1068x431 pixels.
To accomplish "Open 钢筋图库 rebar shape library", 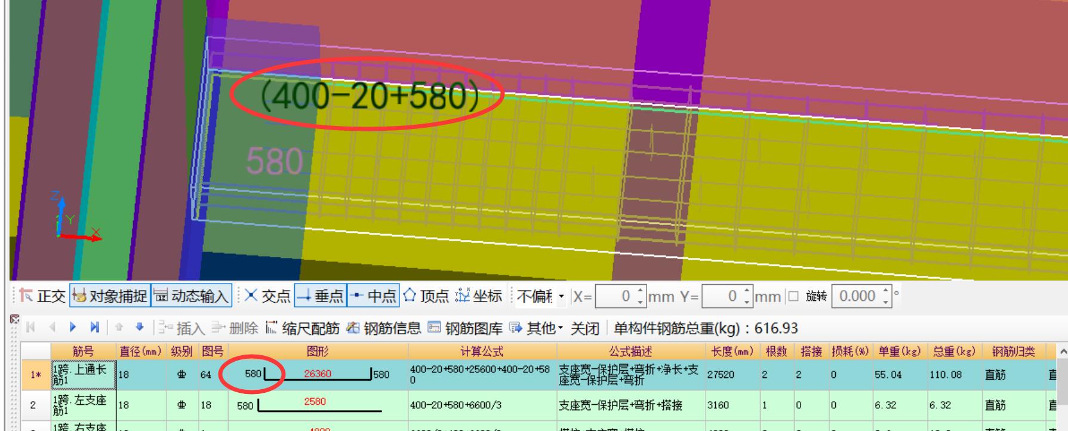I will click(464, 328).
